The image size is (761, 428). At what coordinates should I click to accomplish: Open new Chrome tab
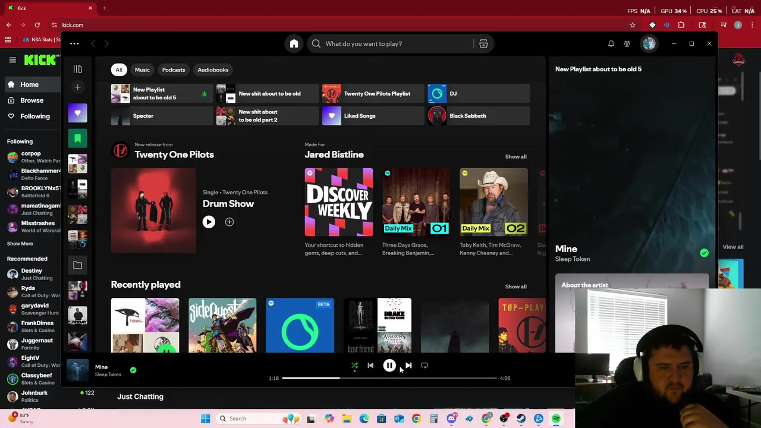[104, 8]
